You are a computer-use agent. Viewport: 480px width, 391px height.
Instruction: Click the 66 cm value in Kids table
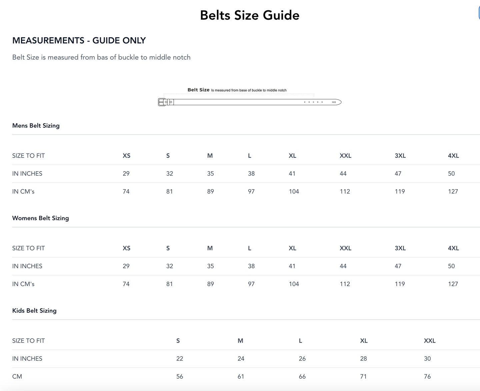(x=302, y=377)
